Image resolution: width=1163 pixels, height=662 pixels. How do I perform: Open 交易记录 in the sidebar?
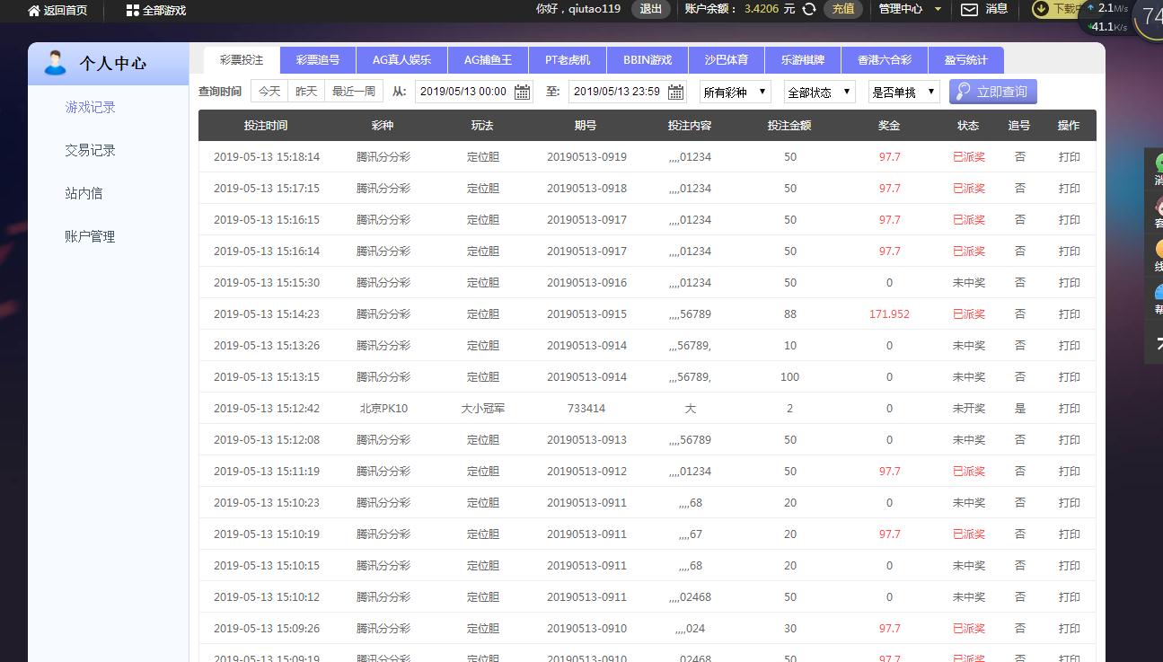click(x=90, y=150)
